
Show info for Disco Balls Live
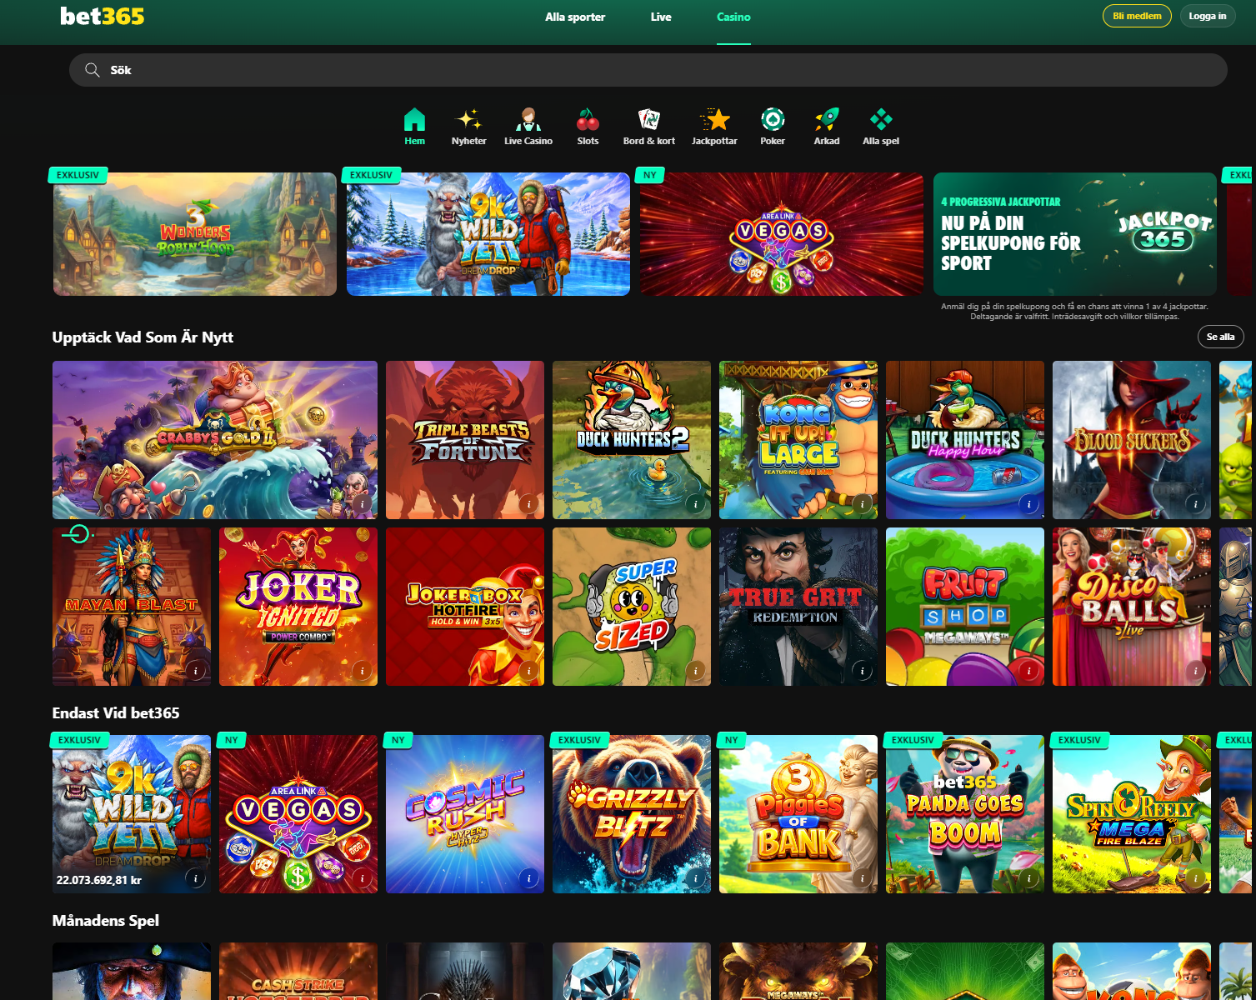click(x=1195, y=671)
